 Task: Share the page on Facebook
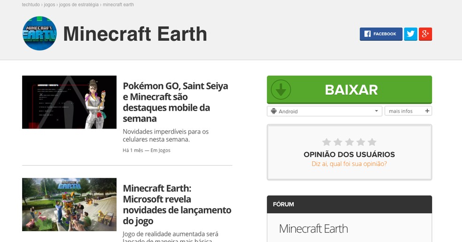click(x=381, y=34)
